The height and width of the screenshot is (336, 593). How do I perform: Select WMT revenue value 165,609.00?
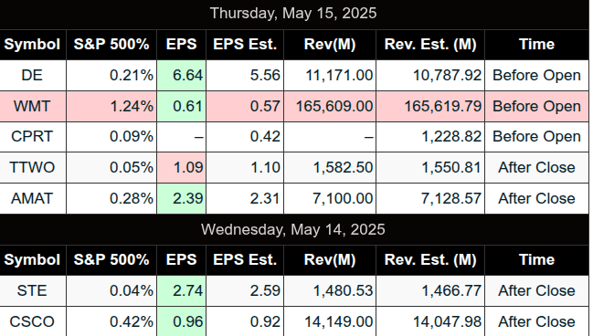pyautogui.click(x=334, y=106)
